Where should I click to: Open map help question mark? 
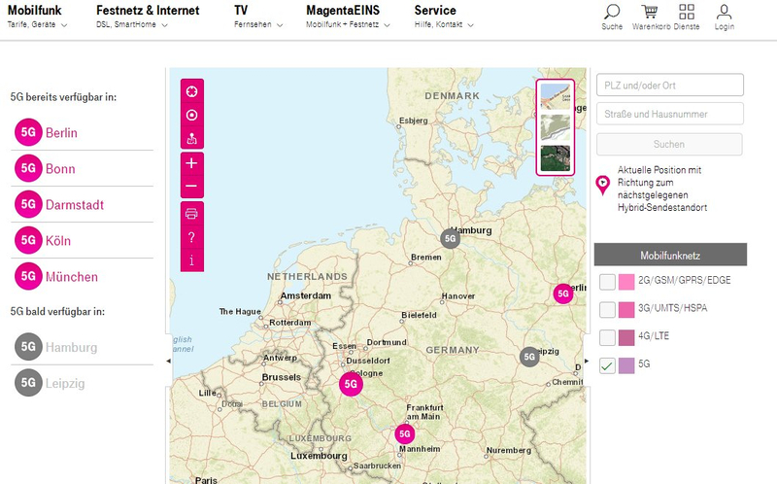pyautogui.click(x=191, y=237)
